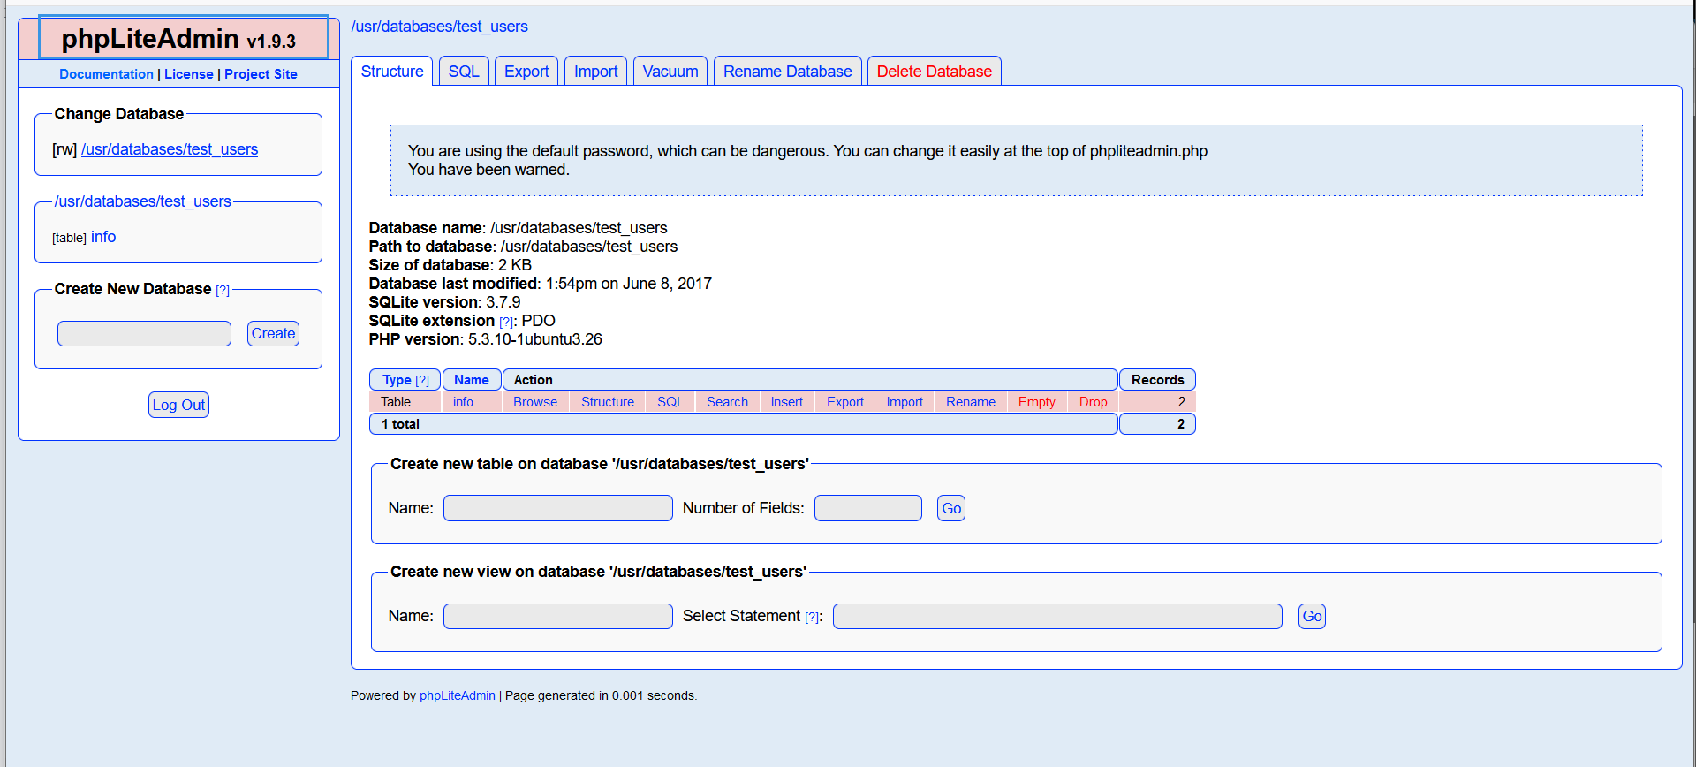Screen dimensions: 1696x767
Task: Open the Documentation link
Action: pos(106,74)
